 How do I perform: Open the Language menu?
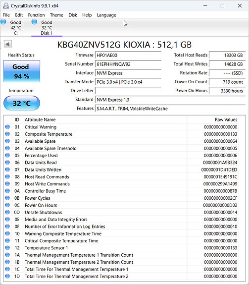pos(106,15)
